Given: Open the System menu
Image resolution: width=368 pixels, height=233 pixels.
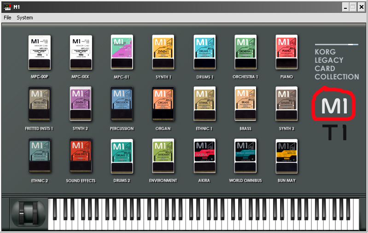Looking at the screenshot, I should [25, 18].
